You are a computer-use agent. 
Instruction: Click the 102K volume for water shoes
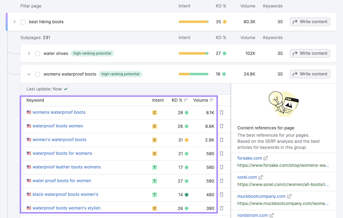point(250,53)
